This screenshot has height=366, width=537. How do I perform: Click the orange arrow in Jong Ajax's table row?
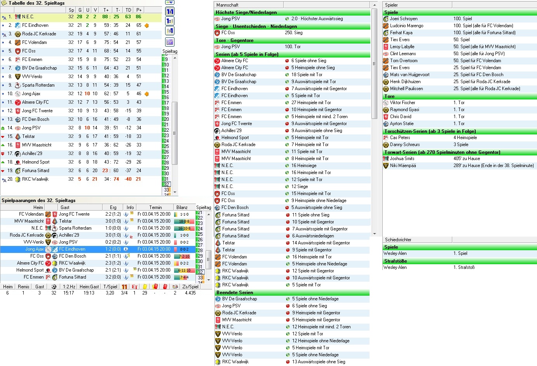146,94
